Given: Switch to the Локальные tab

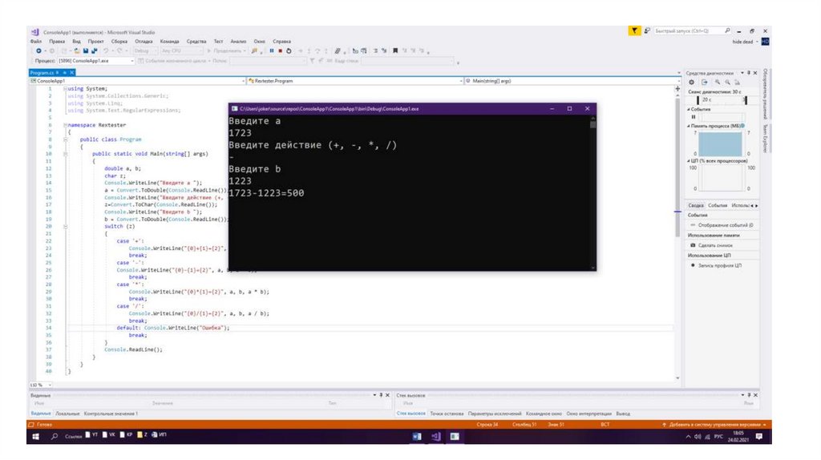Looking at the screenshot, I should [x=68, y=414].
